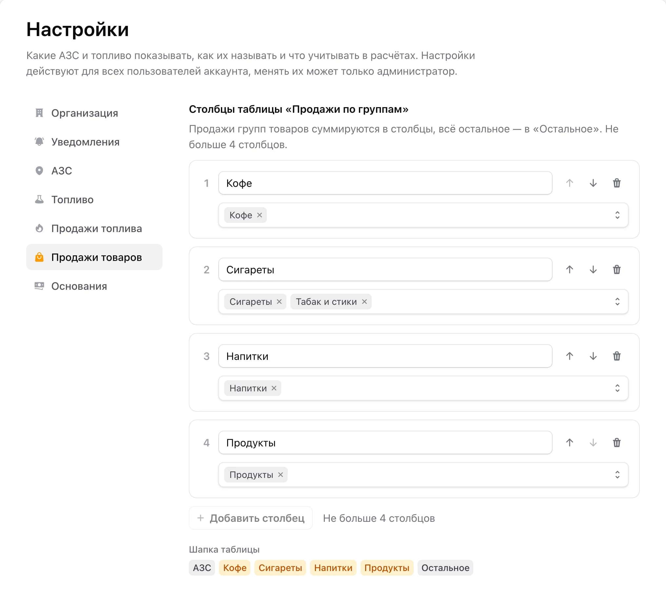Edit the Кофе column name field
666x590 pixels.
tap(385, 183)
